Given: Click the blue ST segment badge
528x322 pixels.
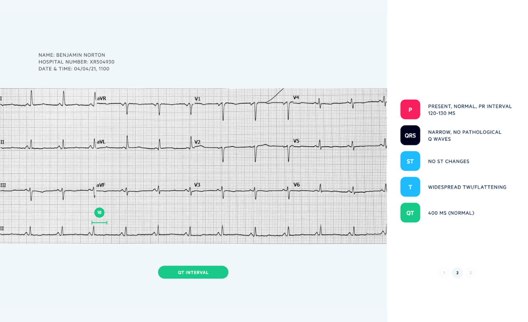Looking at the screenshot, I should point(410,161).
